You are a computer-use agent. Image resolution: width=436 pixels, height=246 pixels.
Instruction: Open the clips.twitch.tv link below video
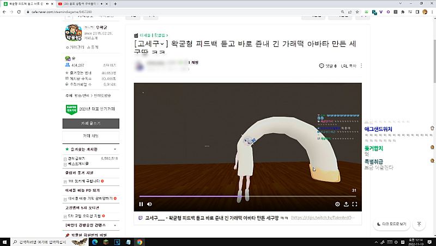(323, 218)
